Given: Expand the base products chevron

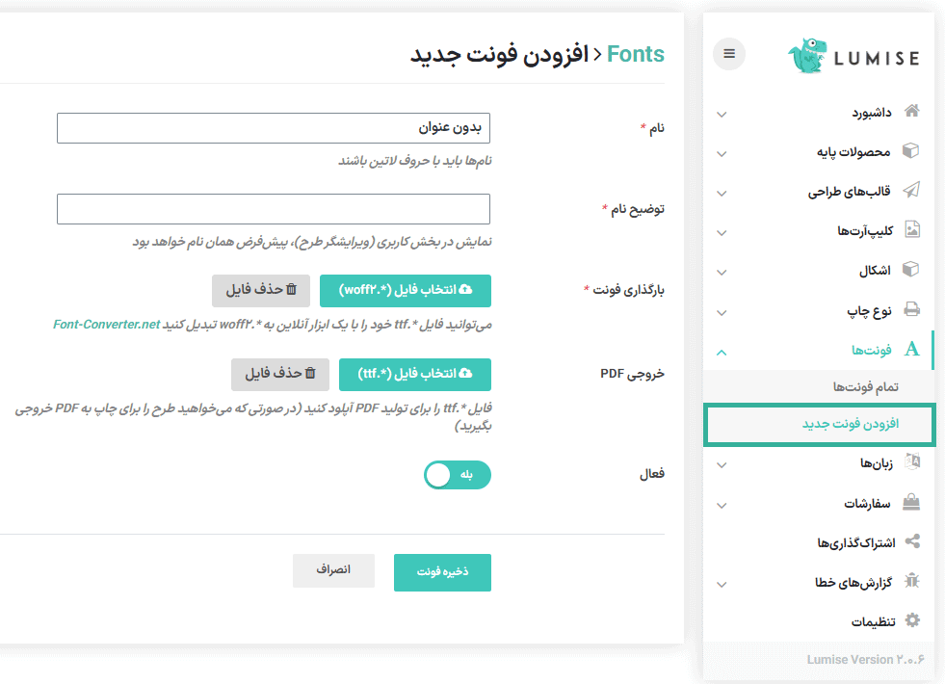Looking at the screenshot, I should [x=722, y=153].
